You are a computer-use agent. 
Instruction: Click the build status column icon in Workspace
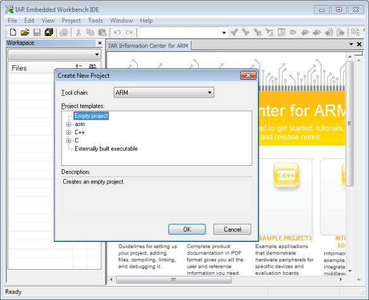(78, 66)
